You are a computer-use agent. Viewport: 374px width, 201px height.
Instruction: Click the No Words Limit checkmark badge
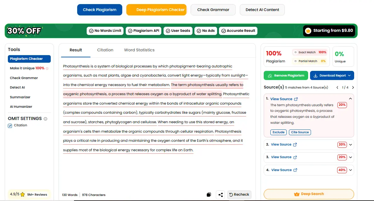105,31
